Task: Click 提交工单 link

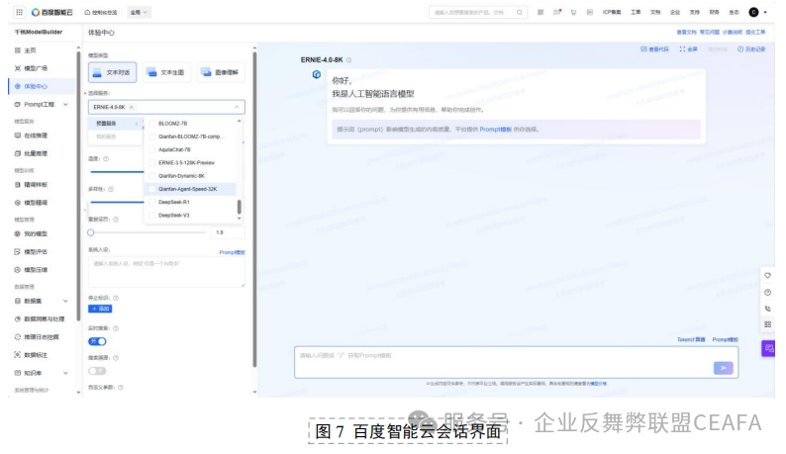Action: click(x=755, y=32)
